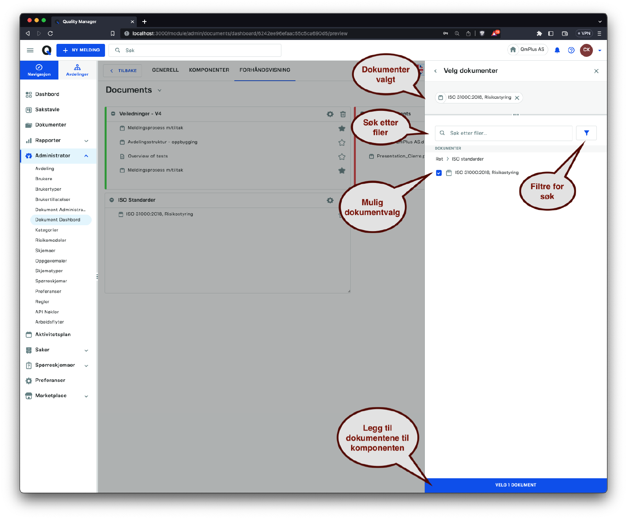Expand the Rapporter sidebar menu

pyautogui.click(x=86, y=141)
